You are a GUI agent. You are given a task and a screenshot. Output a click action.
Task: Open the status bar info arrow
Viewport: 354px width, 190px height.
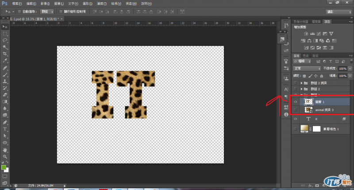(65, 186)
